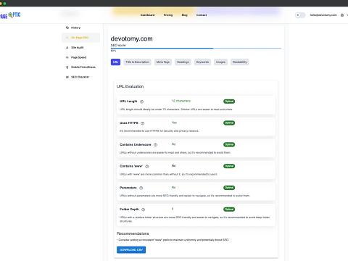Show help for Contains Underscore
348x261 pixels.
155,145
